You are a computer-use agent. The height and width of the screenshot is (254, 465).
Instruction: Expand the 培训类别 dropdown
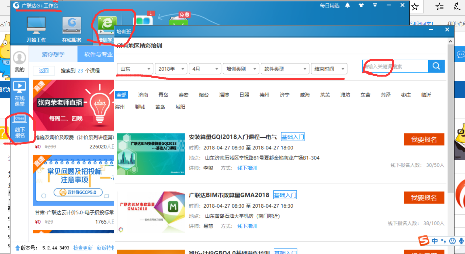tap(241, 69)
